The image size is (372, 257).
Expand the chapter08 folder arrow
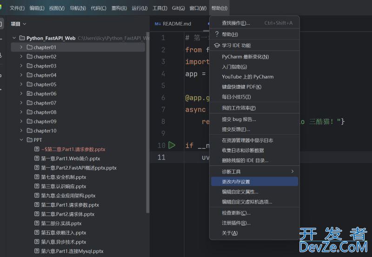click(x=21, y=112)
